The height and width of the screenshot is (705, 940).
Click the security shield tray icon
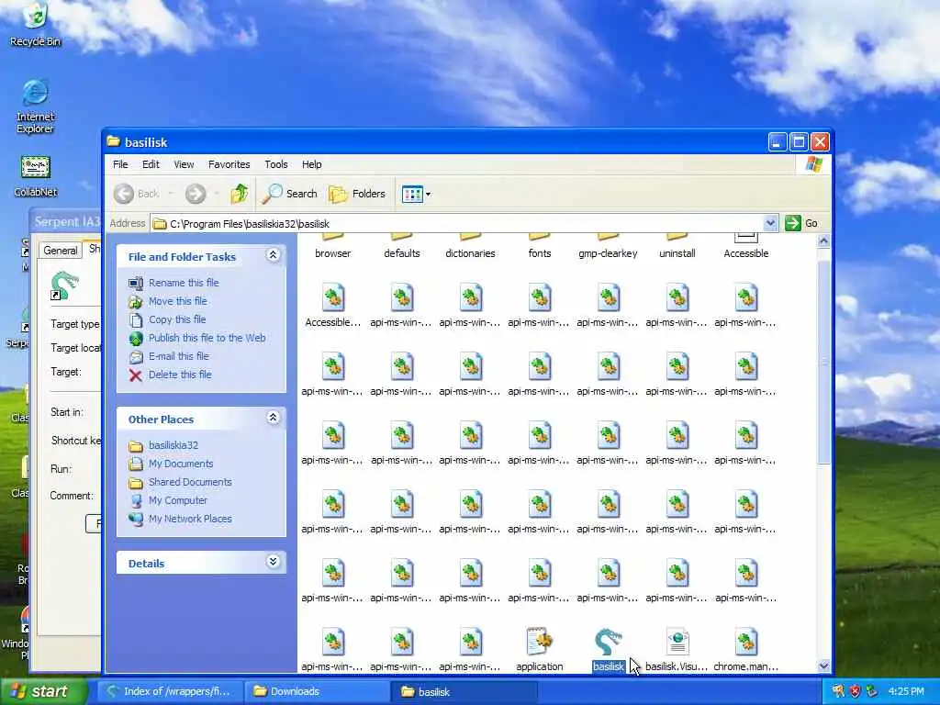pyautogui.click(x=855, y=692)
